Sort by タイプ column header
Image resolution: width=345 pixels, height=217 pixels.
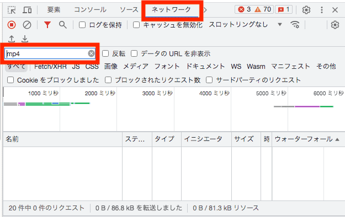(x=167, y=139)
